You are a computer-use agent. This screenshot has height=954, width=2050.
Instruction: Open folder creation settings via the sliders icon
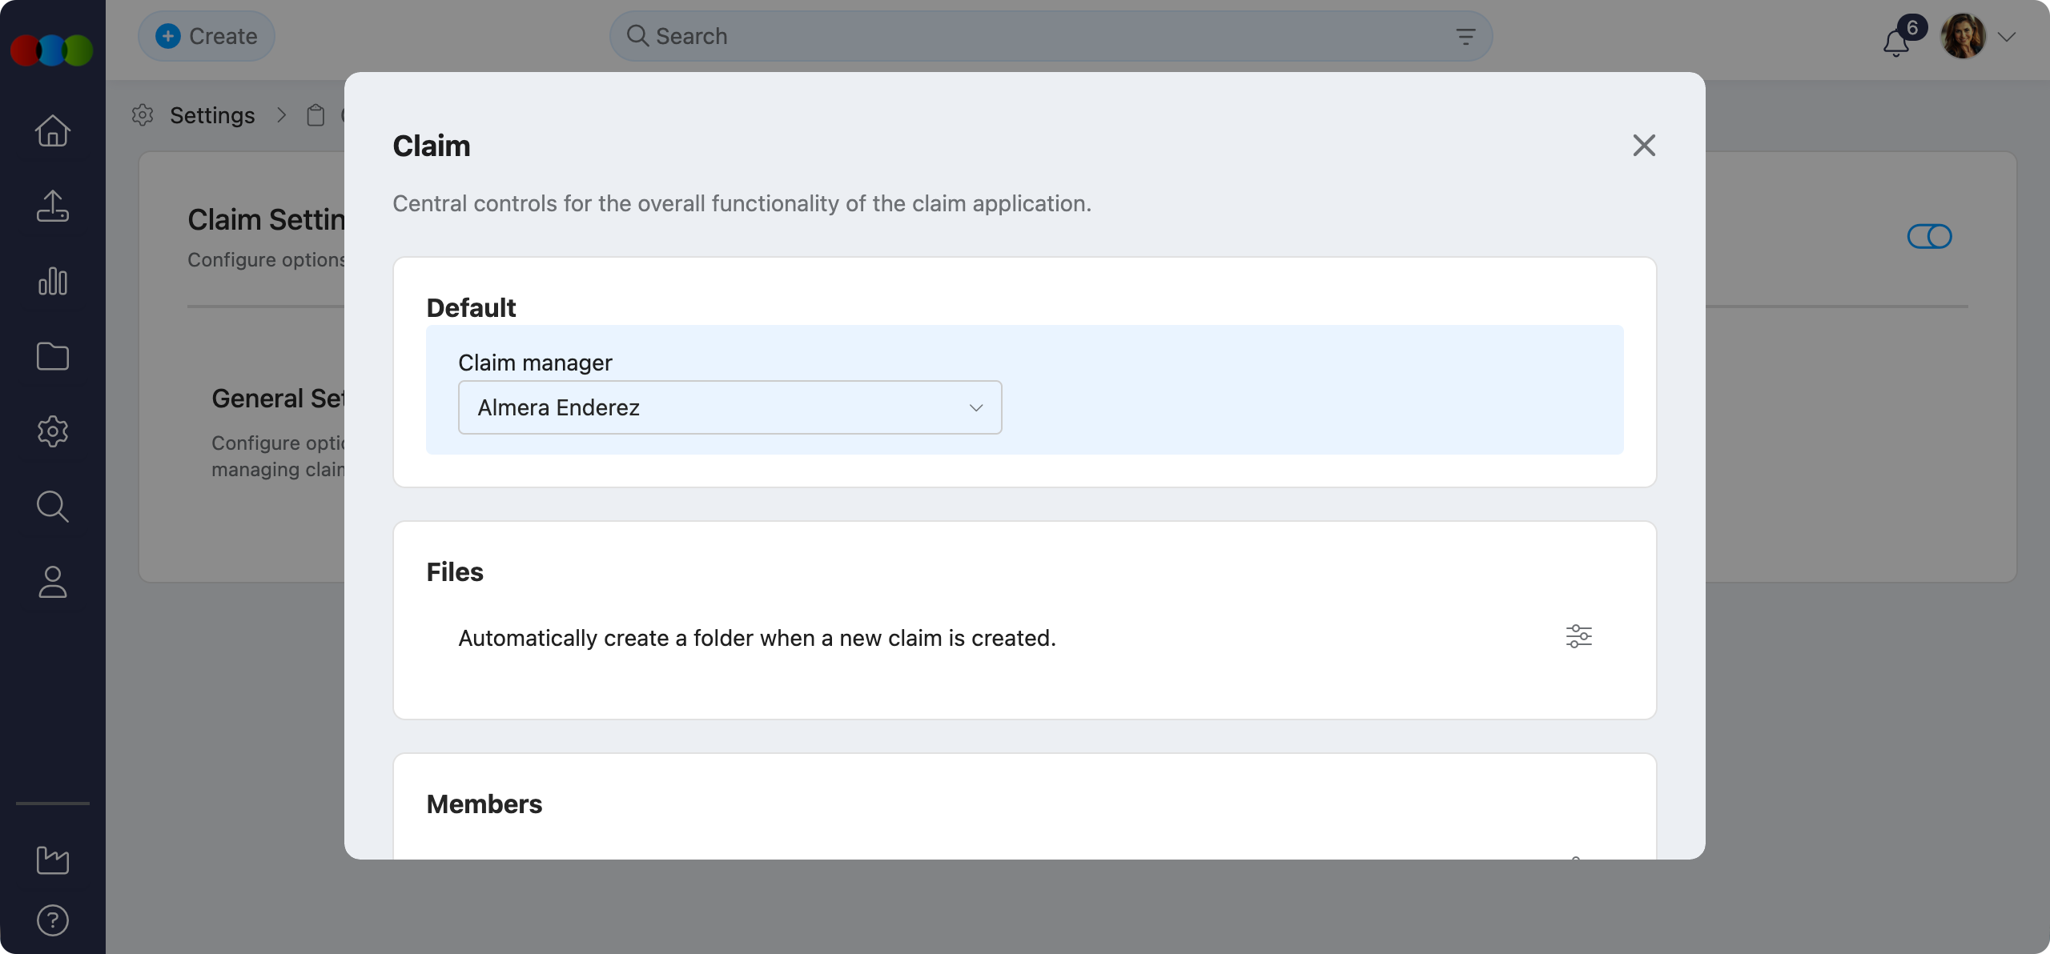pyautogui.click(x=1579, y=636)
